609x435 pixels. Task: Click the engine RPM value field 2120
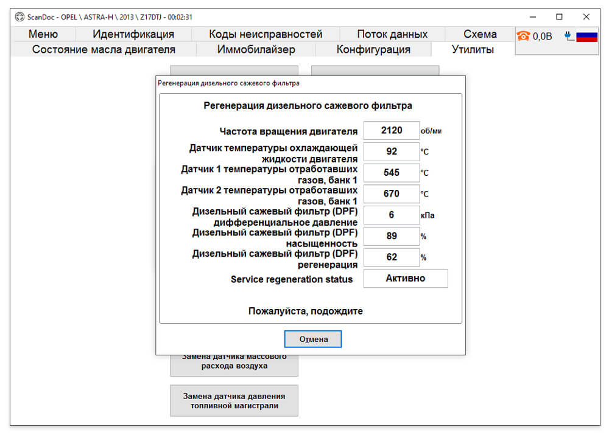click(392, 130)
